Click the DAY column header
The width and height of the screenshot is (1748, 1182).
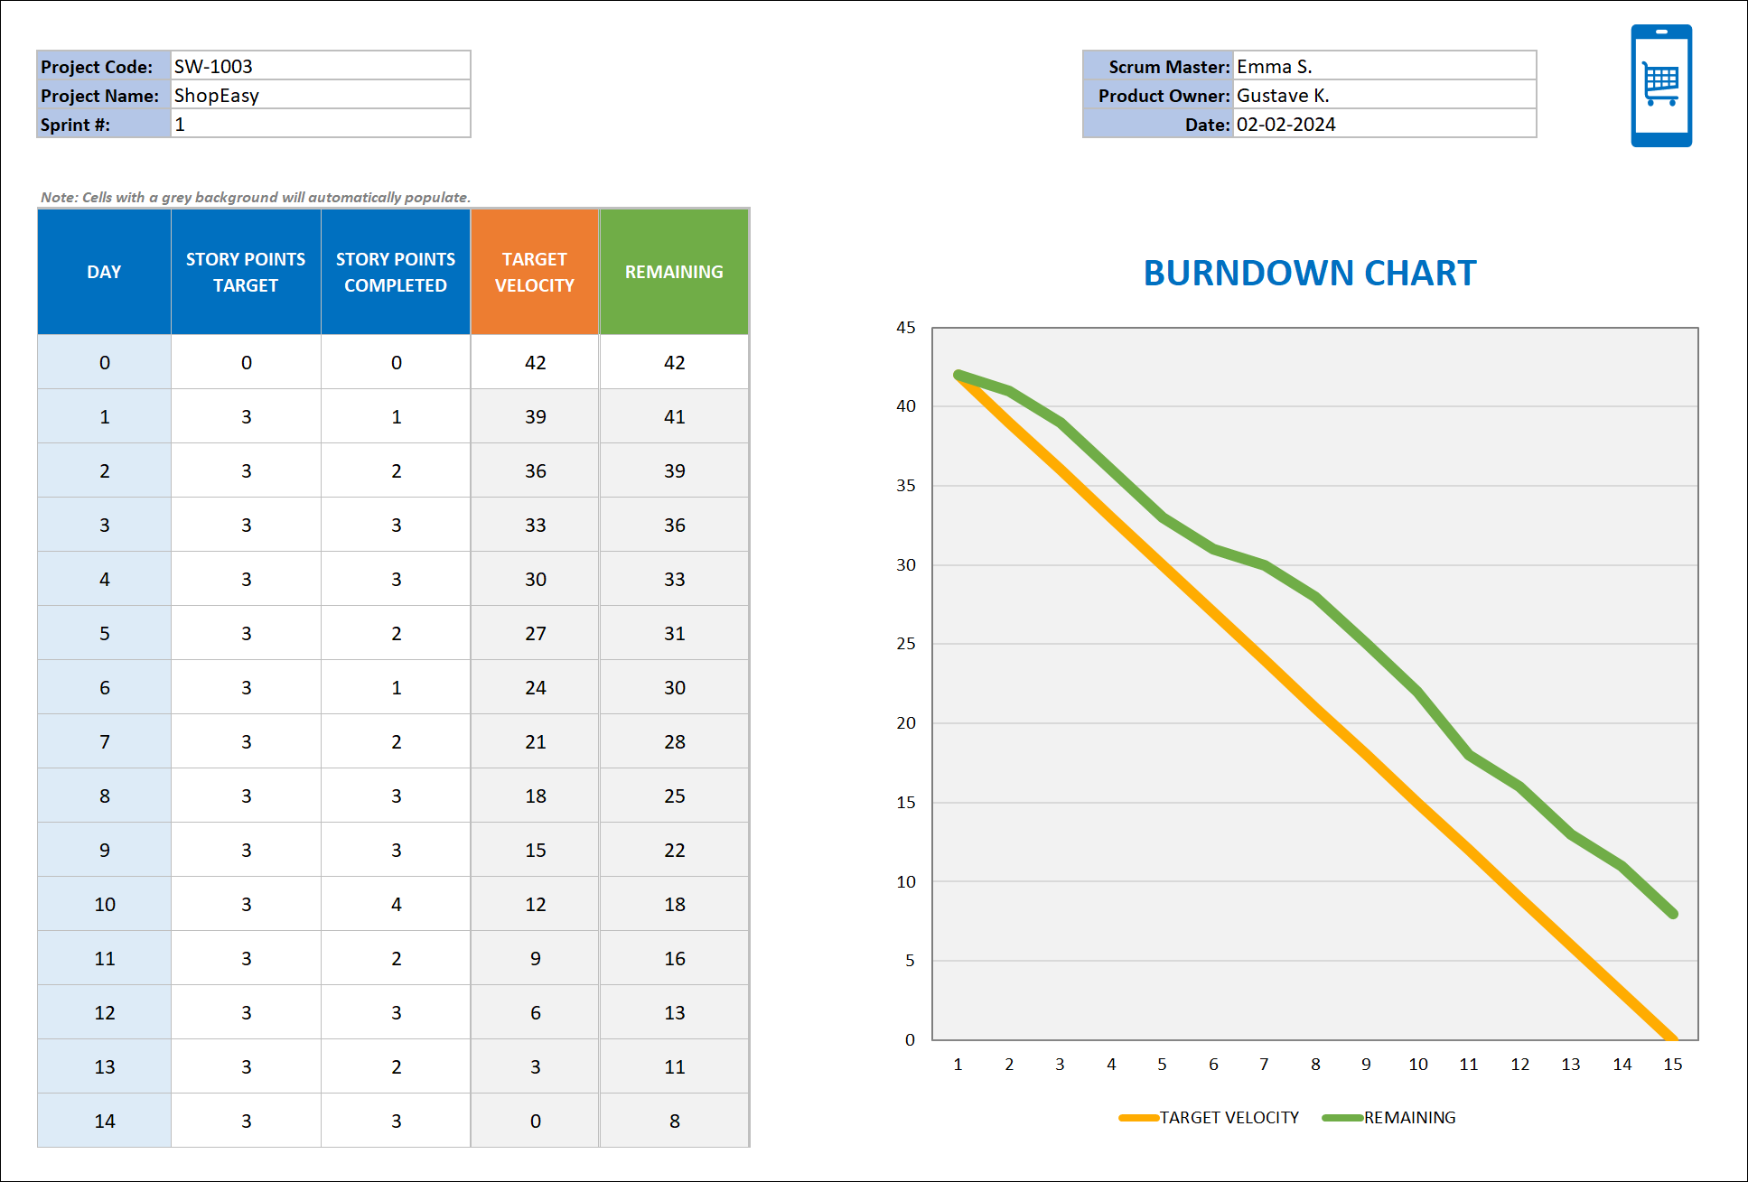coord(103,271)
